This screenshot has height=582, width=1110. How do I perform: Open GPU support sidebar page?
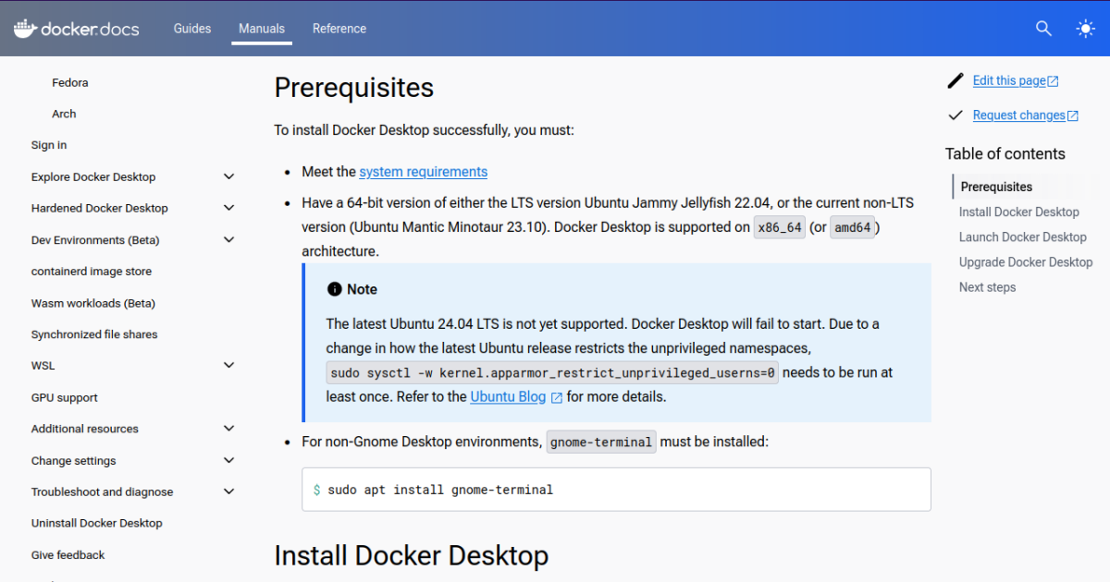point(65,398)
